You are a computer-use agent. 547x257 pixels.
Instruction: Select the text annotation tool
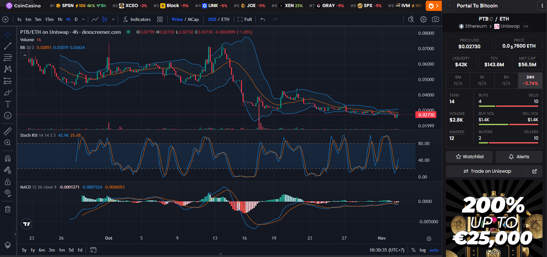[x=8, y=104]
